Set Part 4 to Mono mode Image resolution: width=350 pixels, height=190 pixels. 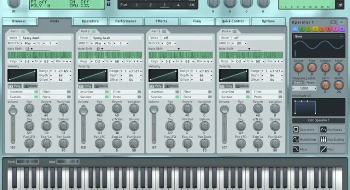(242, 86)
